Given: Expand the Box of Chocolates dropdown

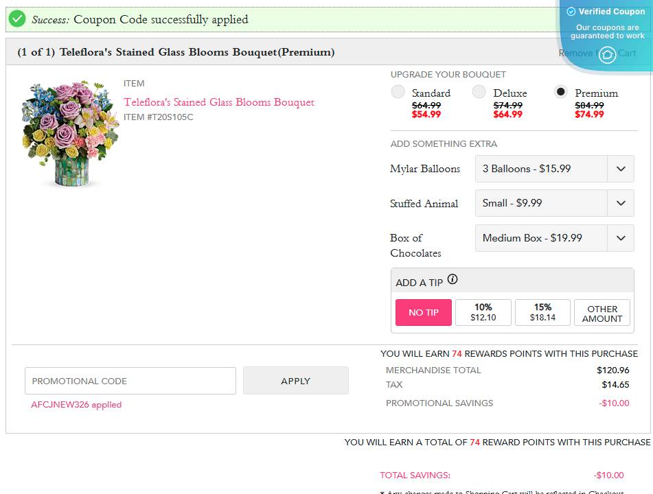Looking at the screenshot, I should click(x=553, y=238).
